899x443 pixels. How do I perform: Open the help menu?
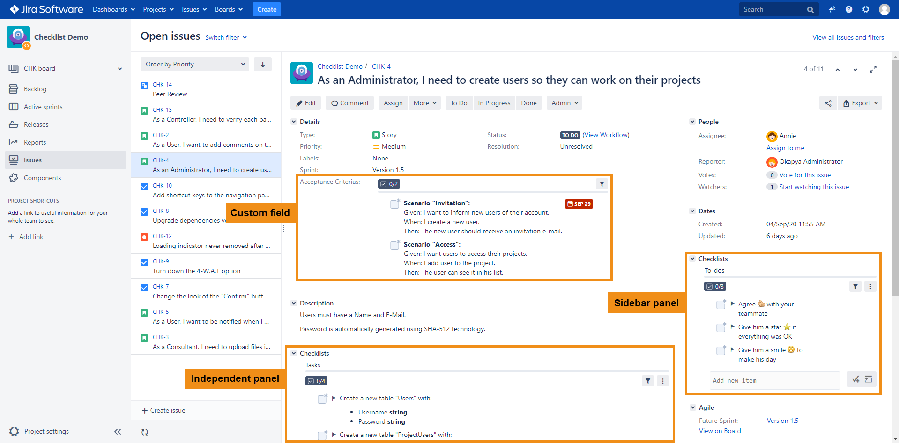pos(849,9)
